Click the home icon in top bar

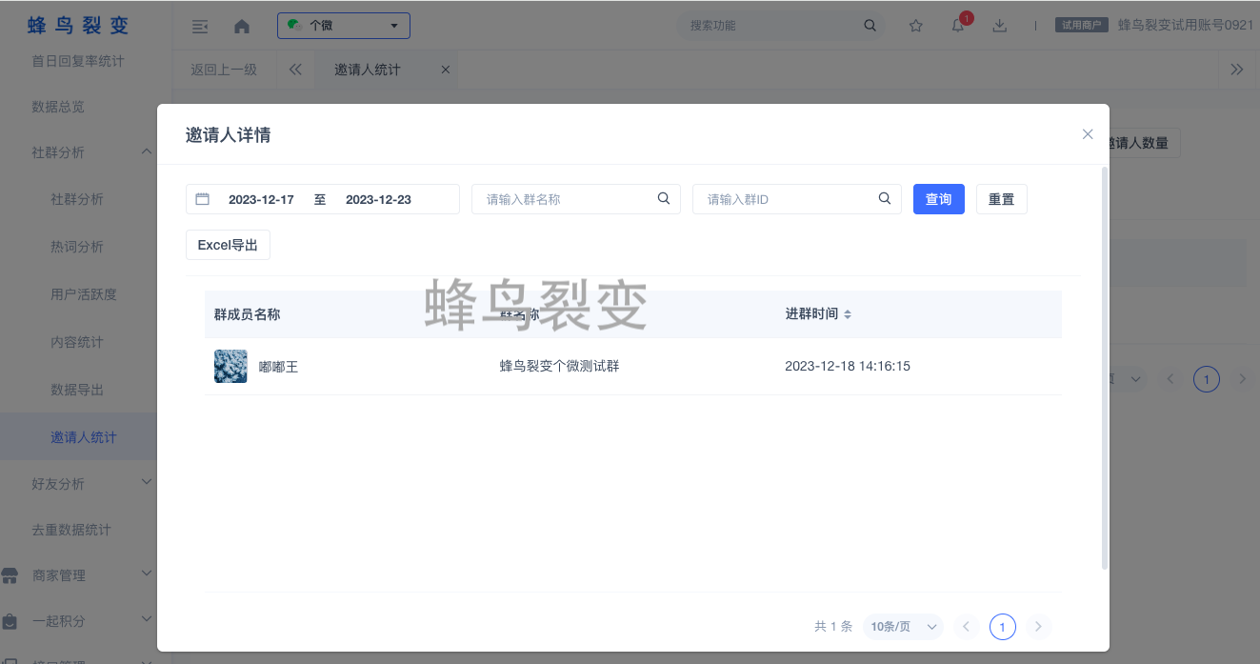pyautogui.click(x=242, y=27)
